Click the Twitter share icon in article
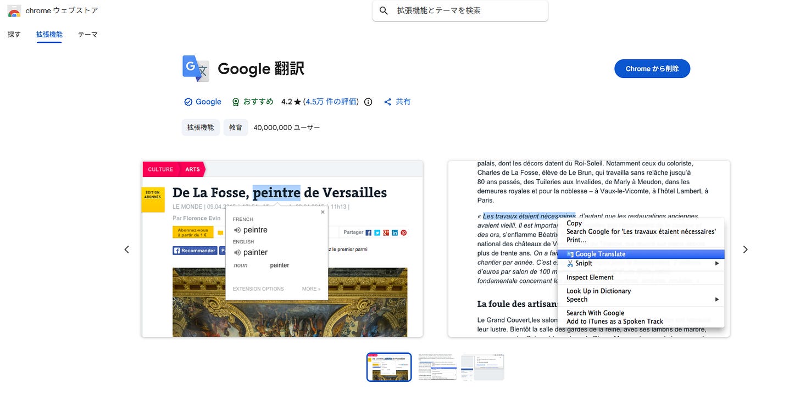Viewport: 800px width, 405px height. 377,232
